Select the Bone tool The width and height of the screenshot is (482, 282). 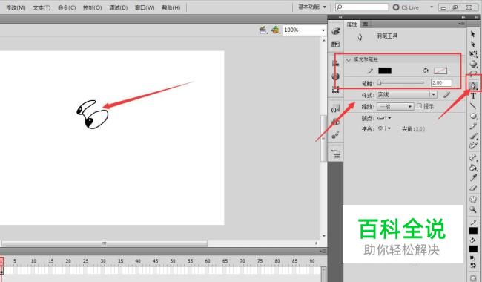(473, 158)
